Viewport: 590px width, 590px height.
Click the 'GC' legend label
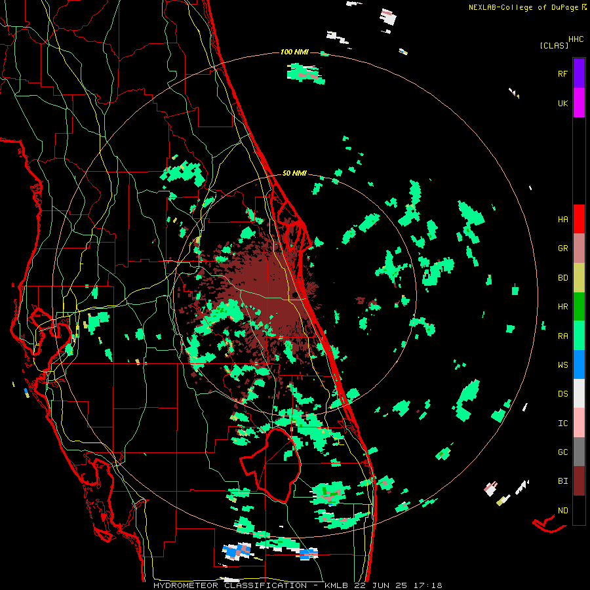point(562,452)
